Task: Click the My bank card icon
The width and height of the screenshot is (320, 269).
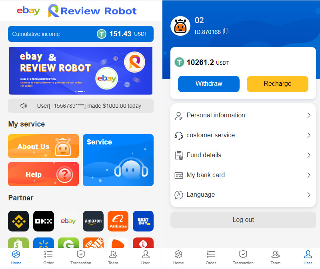Action: tap(179, 175)
